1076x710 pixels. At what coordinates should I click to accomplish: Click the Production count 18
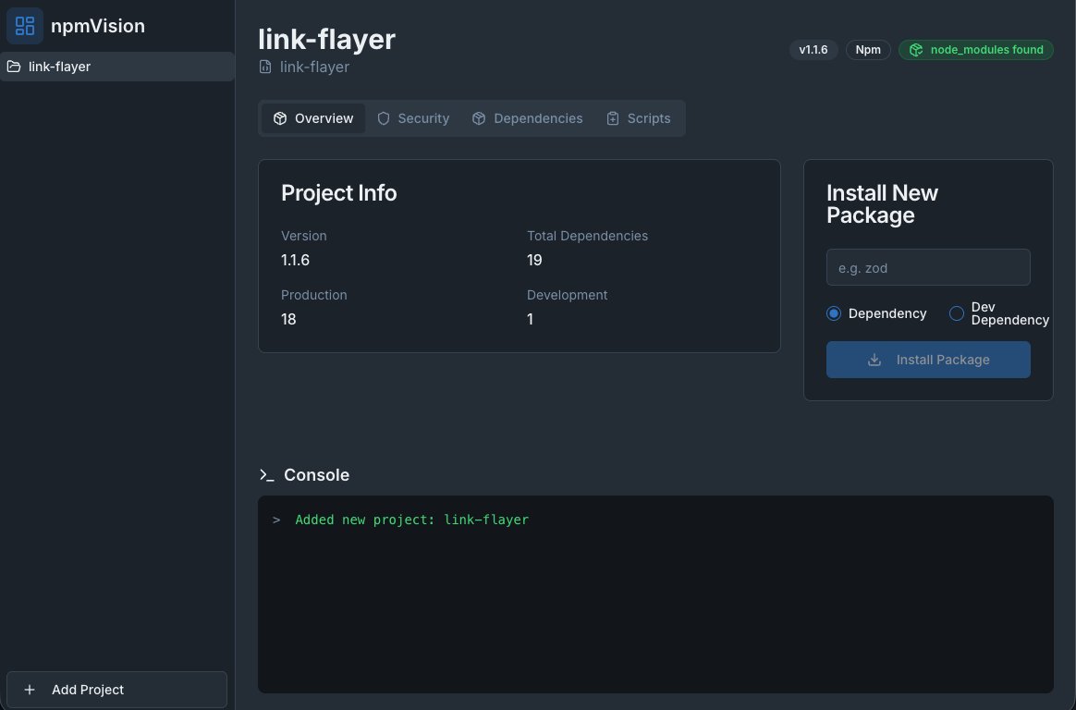288,319
